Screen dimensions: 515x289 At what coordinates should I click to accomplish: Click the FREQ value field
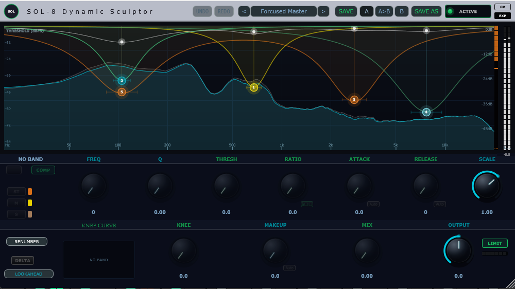94,212
